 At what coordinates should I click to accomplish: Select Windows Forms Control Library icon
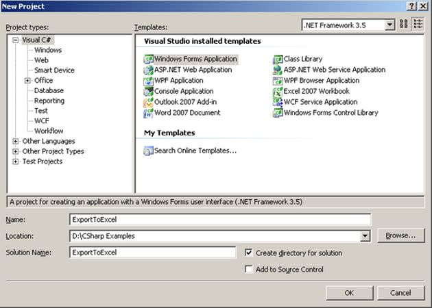278,113
